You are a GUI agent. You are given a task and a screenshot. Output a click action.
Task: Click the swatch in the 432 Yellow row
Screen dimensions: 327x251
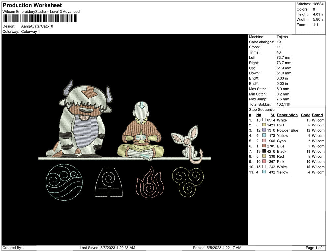264,172
